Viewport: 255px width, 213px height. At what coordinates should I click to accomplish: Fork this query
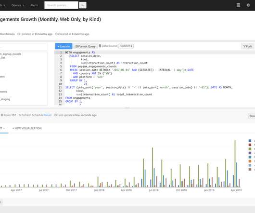(x=247, y=46)
